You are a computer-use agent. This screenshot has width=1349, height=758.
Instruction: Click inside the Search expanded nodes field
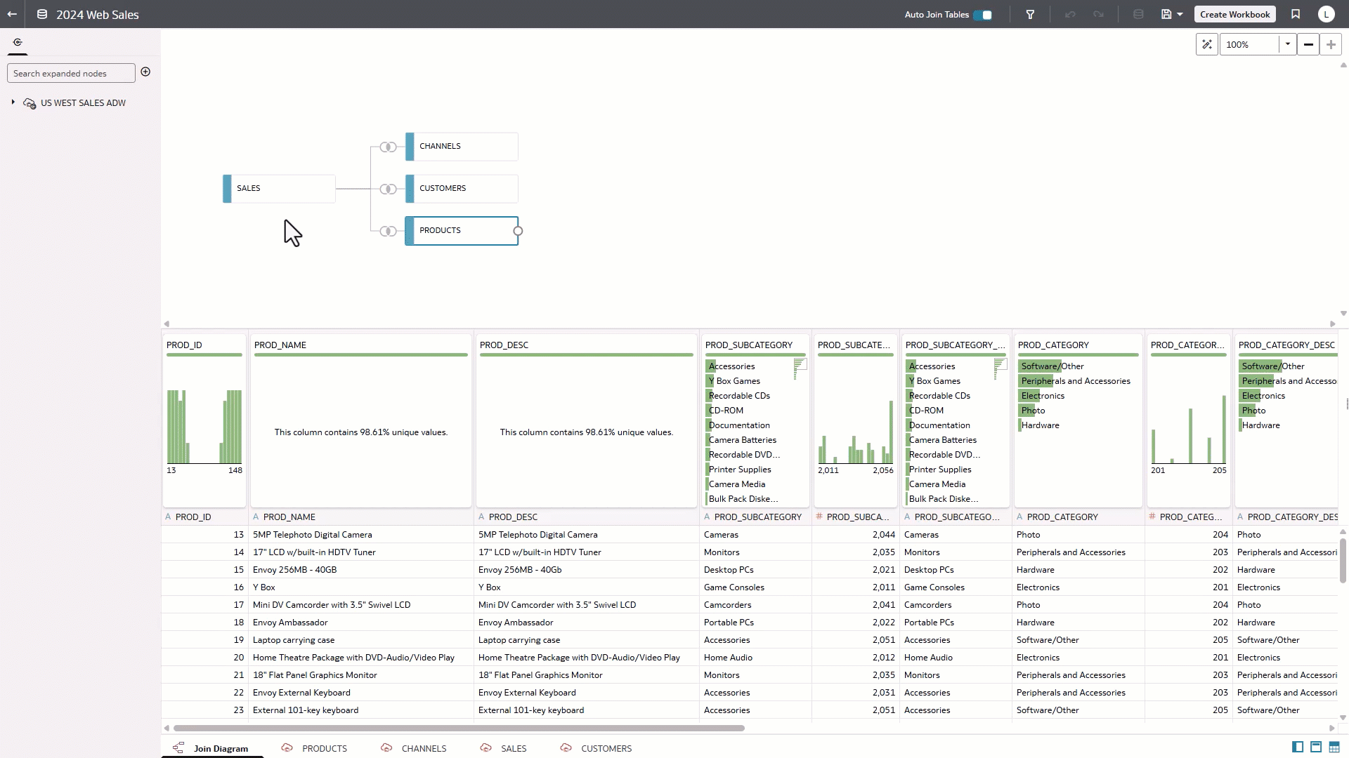pyautogui.click(x=70, y=73)
